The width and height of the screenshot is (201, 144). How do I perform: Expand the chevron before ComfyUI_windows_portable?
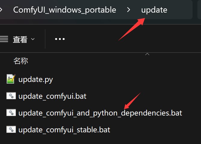coord(1,10)
